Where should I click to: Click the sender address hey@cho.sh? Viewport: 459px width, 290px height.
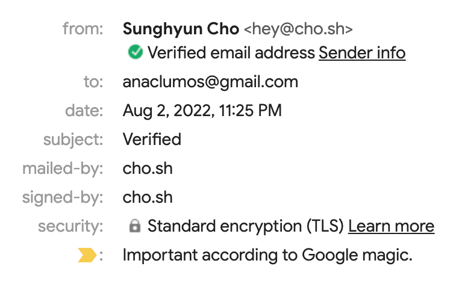[298, 28]
